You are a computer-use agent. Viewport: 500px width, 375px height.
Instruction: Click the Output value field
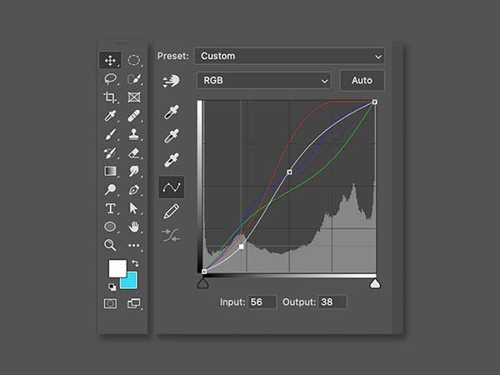coord(332,302)
